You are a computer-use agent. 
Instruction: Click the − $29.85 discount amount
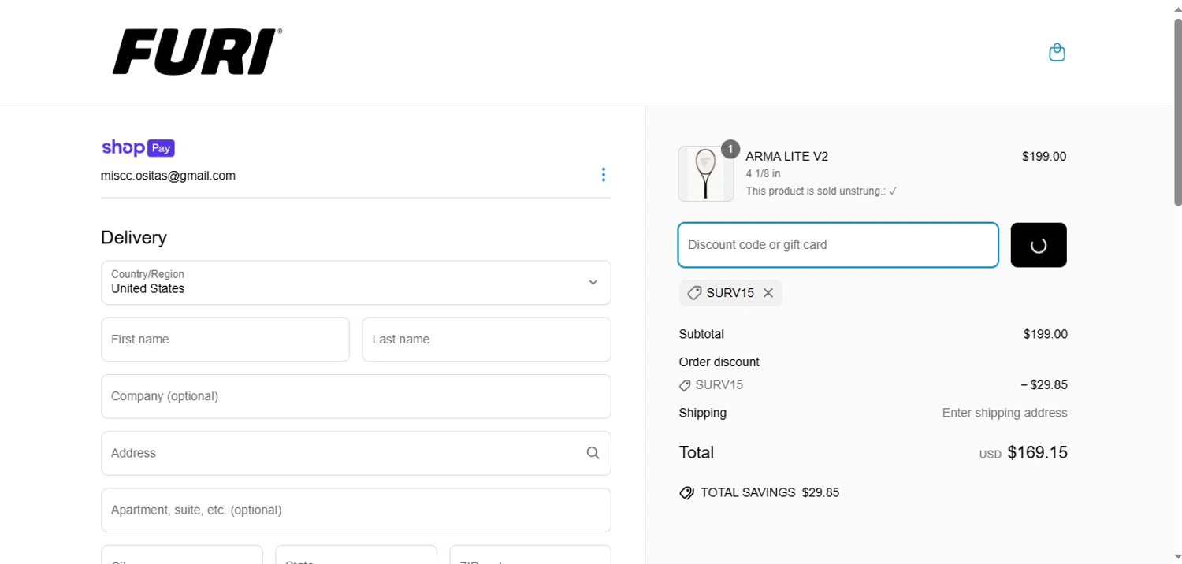pos(1044,385)
